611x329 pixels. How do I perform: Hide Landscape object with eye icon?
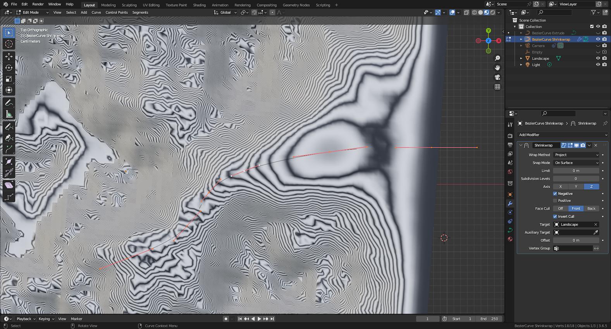pyautogui.click(x=598, y=58)
